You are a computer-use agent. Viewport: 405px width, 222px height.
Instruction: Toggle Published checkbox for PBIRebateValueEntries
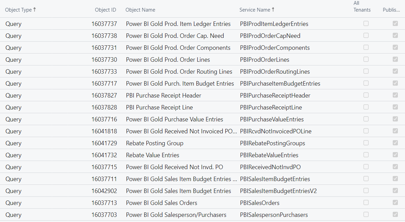point(395,155)
